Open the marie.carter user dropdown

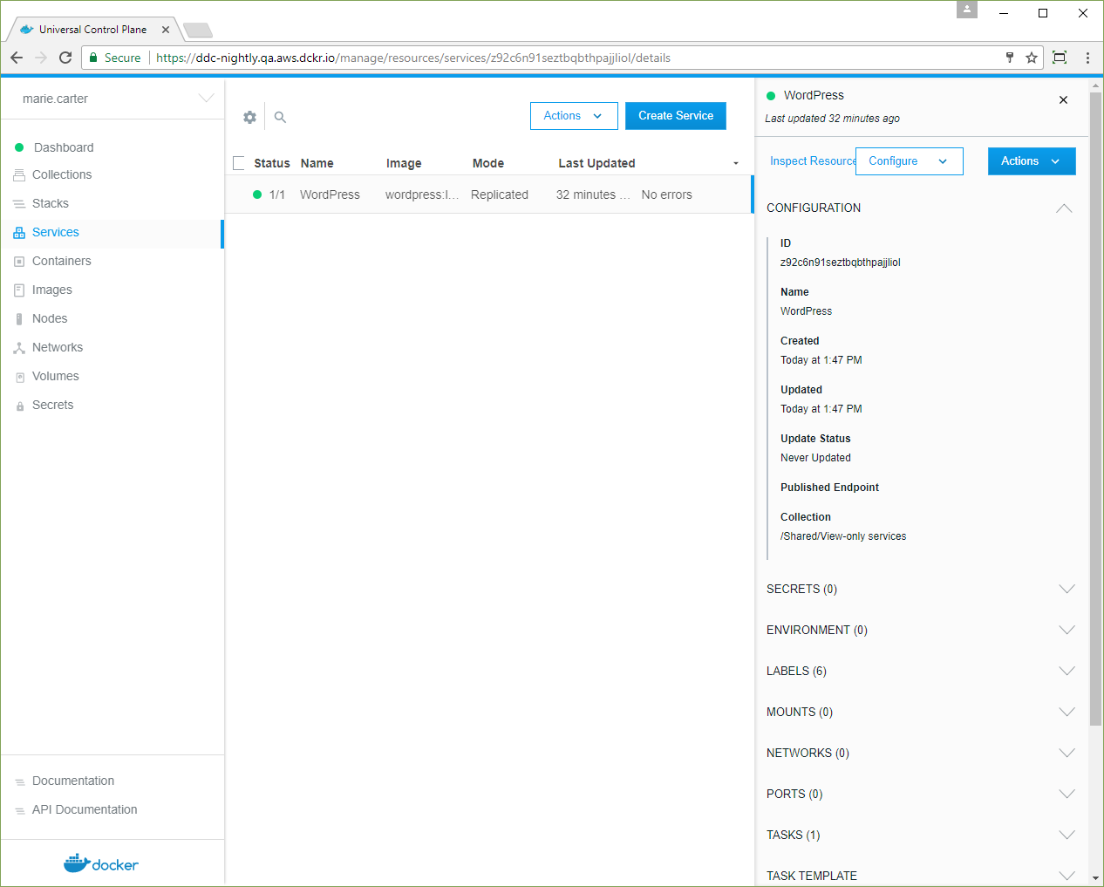click(206, 99)
